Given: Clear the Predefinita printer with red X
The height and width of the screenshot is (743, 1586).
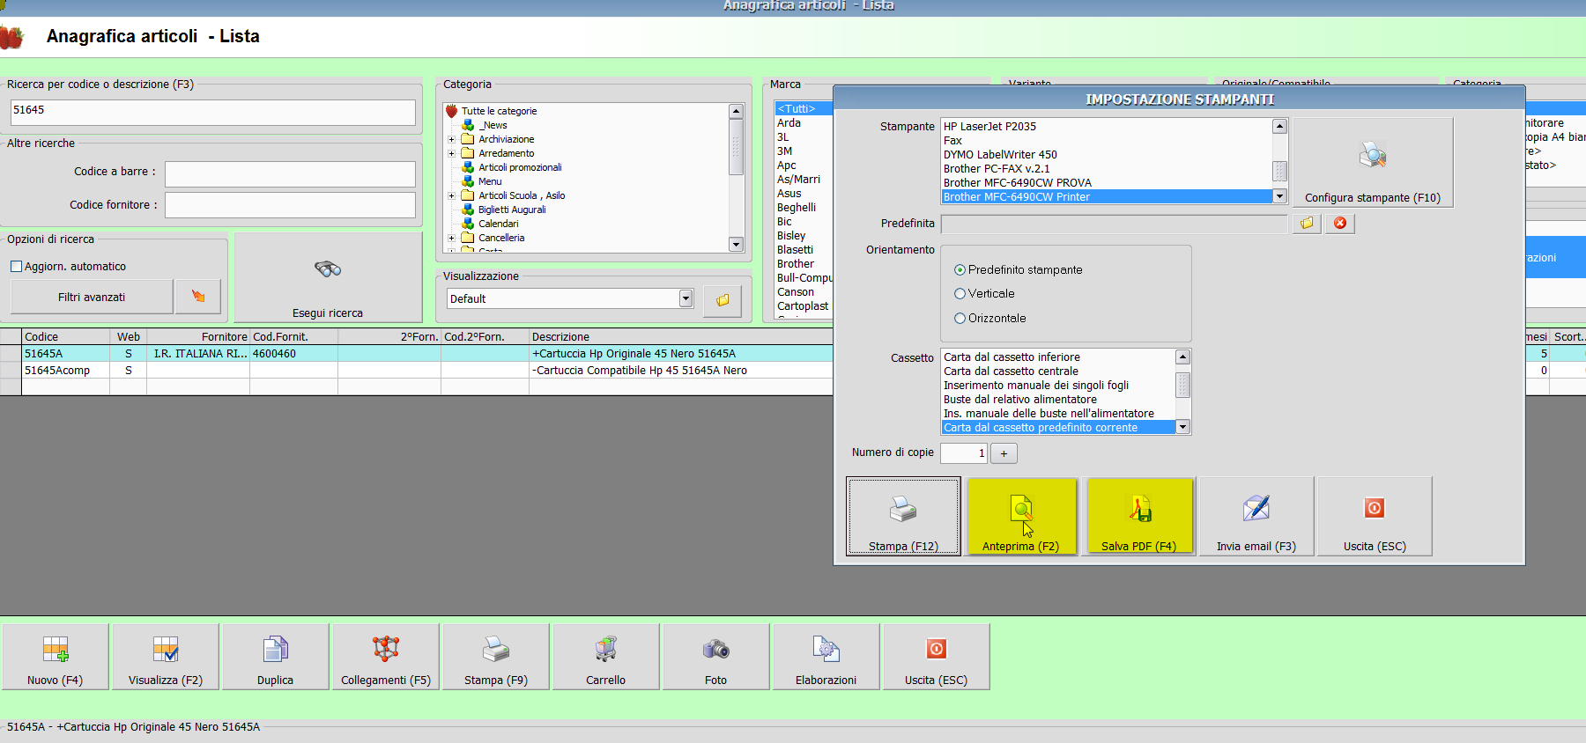Looking at the screenshot, I should click(x=1339, y=224).
